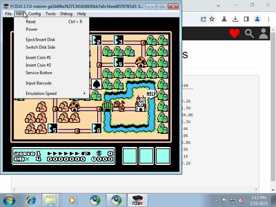Click the FCEUX taskbar button

point(138,200)
